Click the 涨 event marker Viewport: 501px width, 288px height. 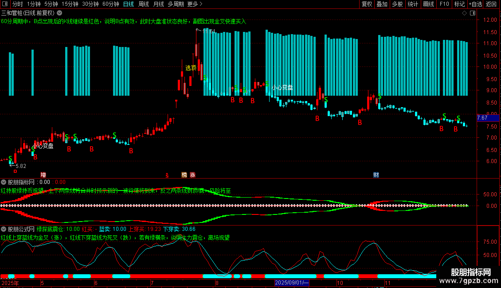tap(192, 175)
